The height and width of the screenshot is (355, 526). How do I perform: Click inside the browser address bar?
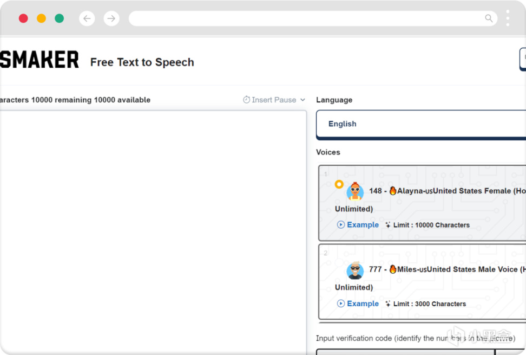click(313, 18)
